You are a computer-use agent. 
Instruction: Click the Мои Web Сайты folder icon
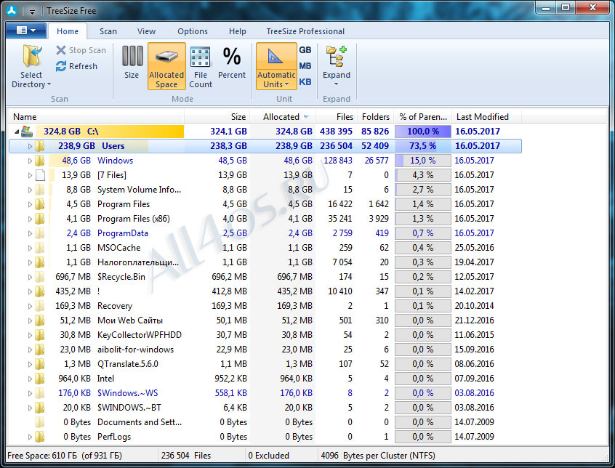pyautogui.click(x=39, y=320)
